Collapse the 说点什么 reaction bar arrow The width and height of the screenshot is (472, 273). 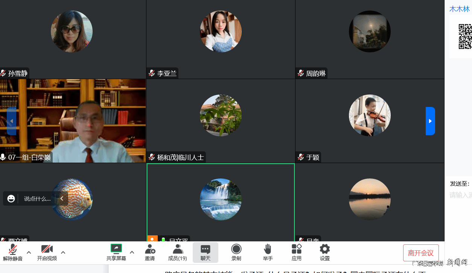(x=62, y=198)
